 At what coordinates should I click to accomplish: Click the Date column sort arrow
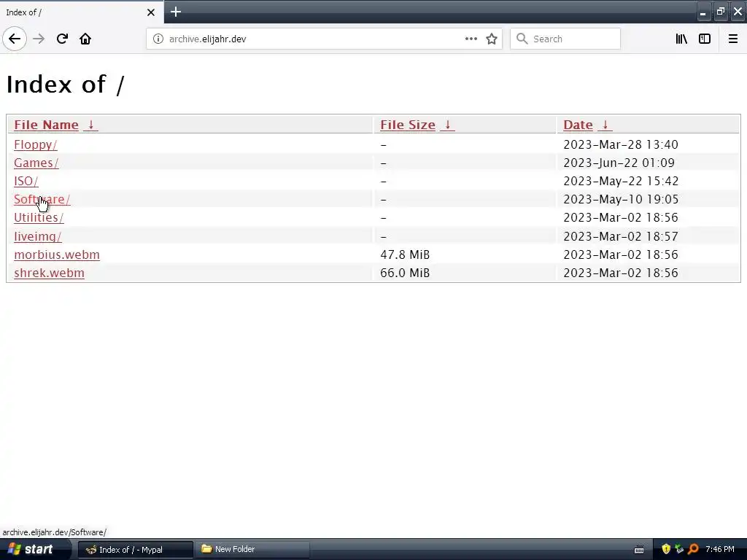(605, 125)
